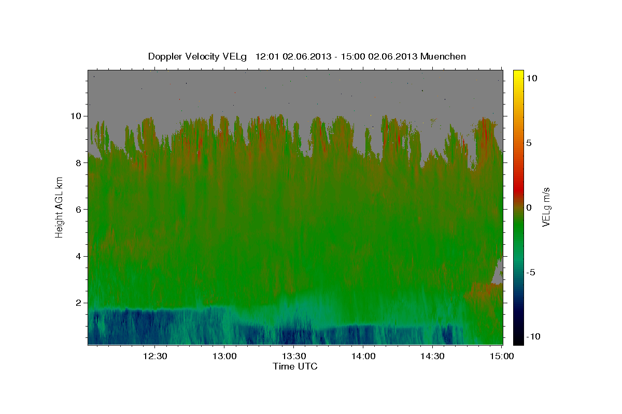Click the 12:30 time tick label
Image resolution: width=622 pixels, height=414 pixels.
[x=154, y=356]
